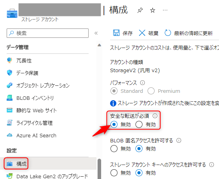The width and height of the screenshot is (219, 179).
Task: Collapse the sidebar with double chevron
Action: tap(96, 33)
